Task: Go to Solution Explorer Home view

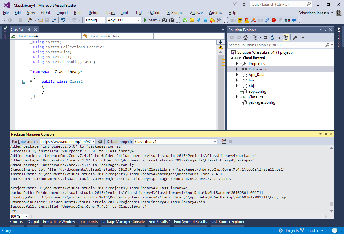Action: tap(245, 37)
